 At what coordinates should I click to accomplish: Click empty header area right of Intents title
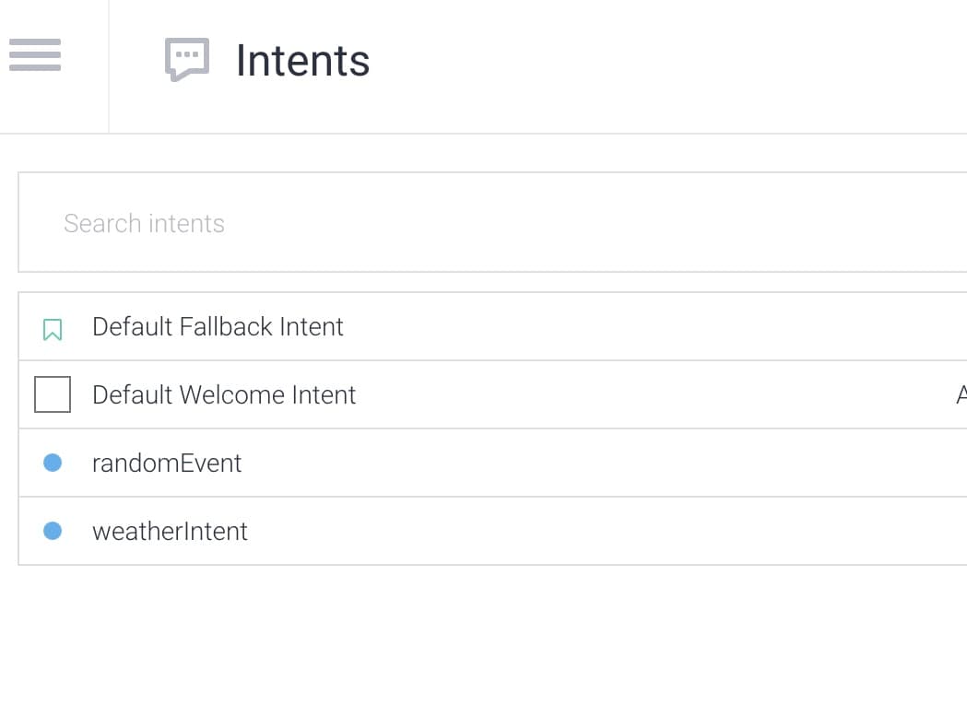click(x=666, y=62)
